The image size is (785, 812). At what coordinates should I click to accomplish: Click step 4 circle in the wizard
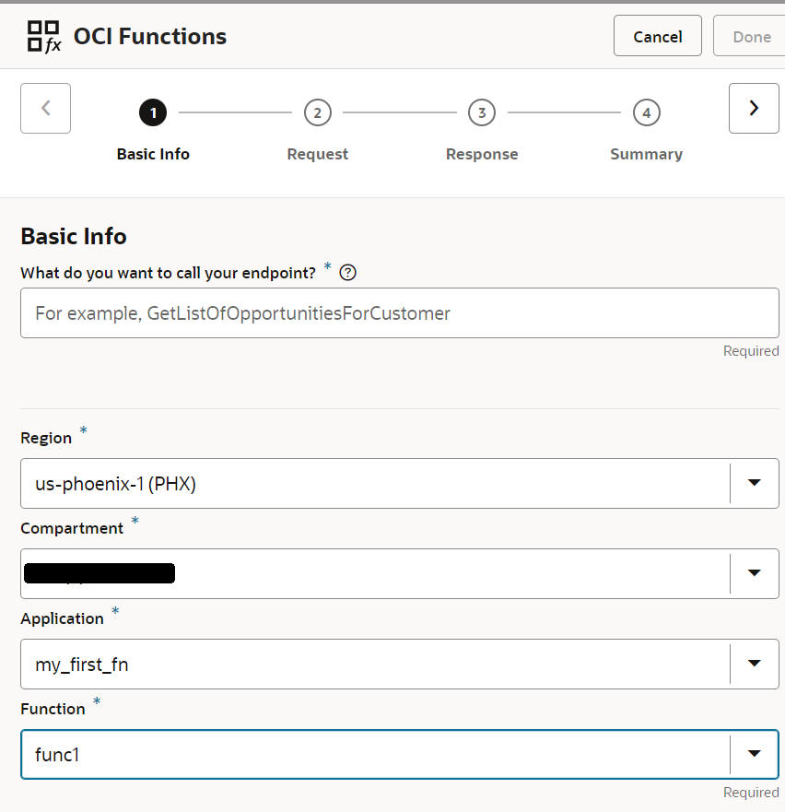click(x=646, y=112)
